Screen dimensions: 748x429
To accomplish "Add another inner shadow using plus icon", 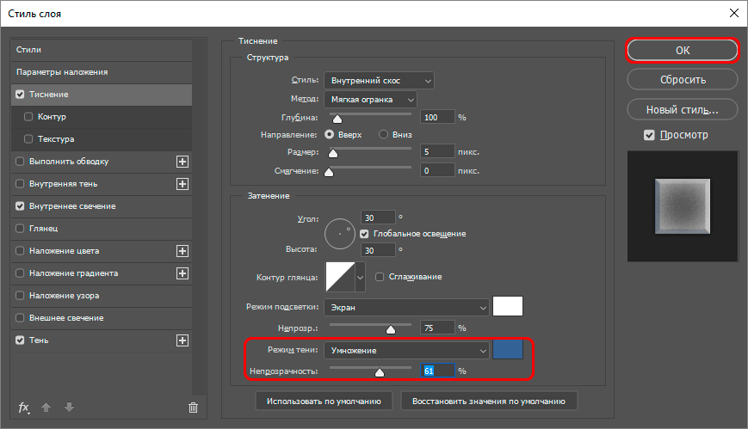I will (x=182, y=184).
